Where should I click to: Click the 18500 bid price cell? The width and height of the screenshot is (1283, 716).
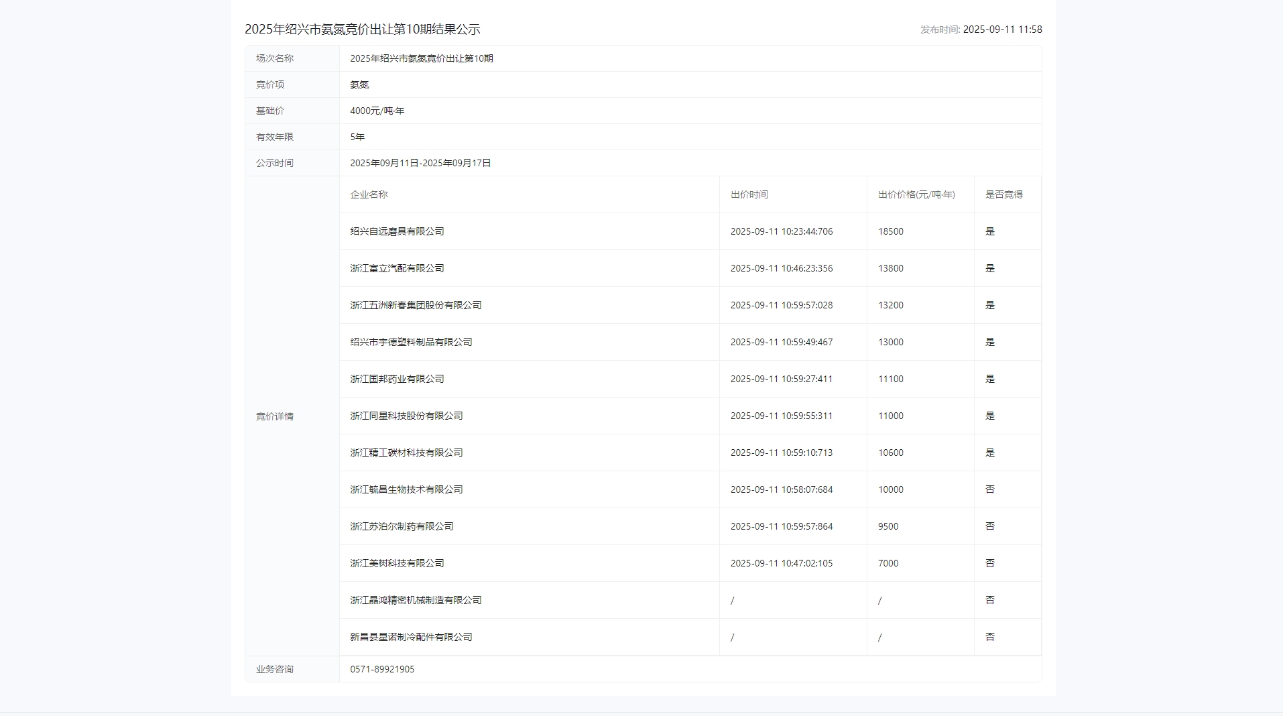pos(890,231)
